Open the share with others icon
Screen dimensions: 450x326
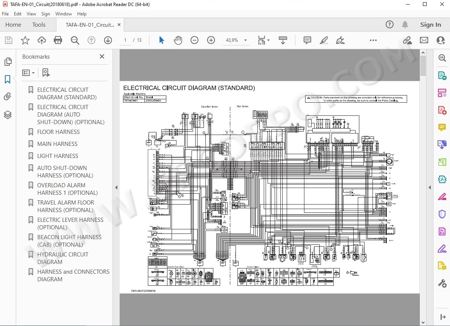click(441, 40)
